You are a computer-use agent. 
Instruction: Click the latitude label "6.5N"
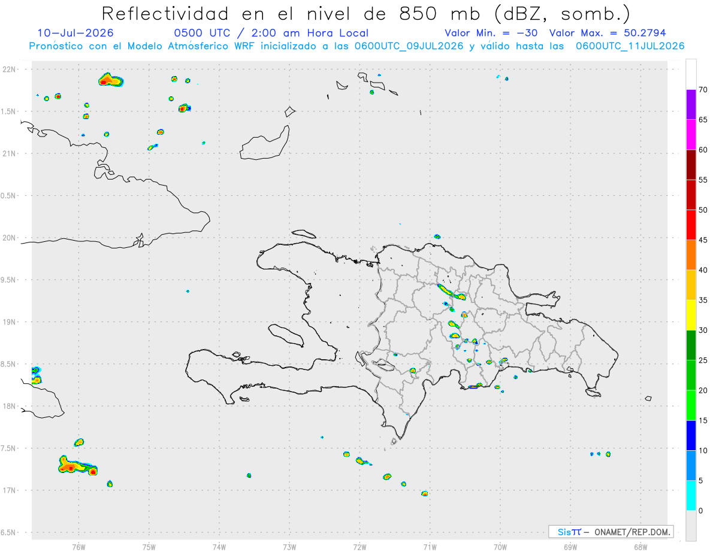[x=9, y=532]
